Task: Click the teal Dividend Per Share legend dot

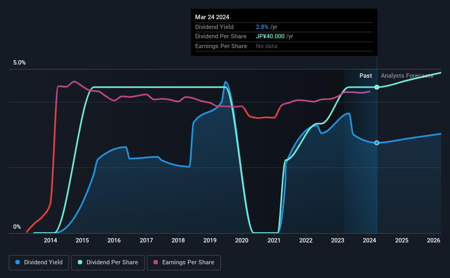Action: (80, 262)
